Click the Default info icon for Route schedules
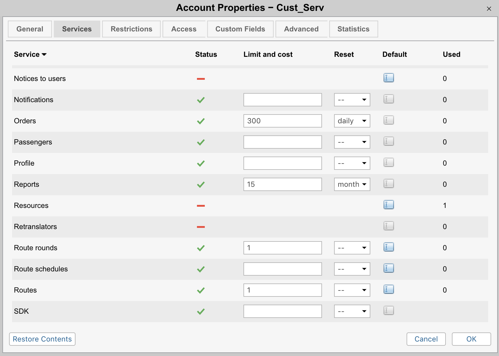 [x=388, y=268]
